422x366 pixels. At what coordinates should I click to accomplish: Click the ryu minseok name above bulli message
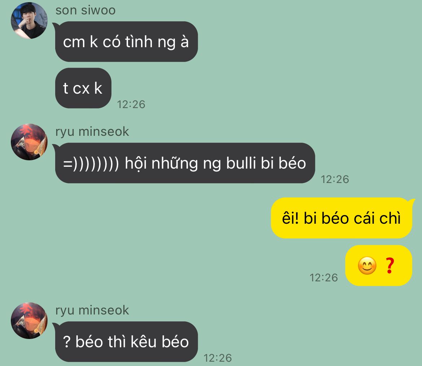(x=92, y=132)
